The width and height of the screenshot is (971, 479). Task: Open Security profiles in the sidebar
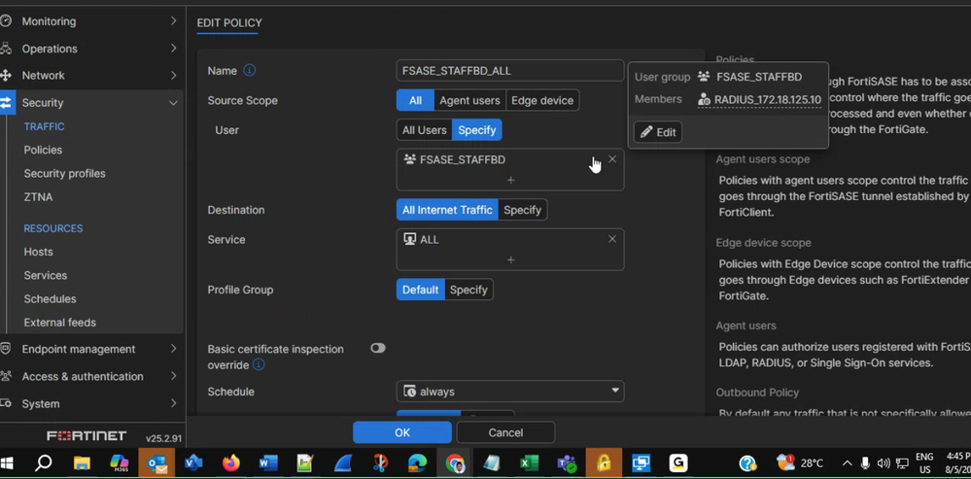click(x=64, y=173)
